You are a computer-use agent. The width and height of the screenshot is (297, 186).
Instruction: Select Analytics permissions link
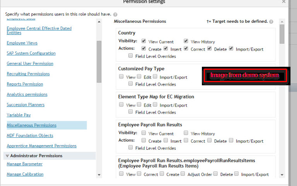(x=27, y=94)
